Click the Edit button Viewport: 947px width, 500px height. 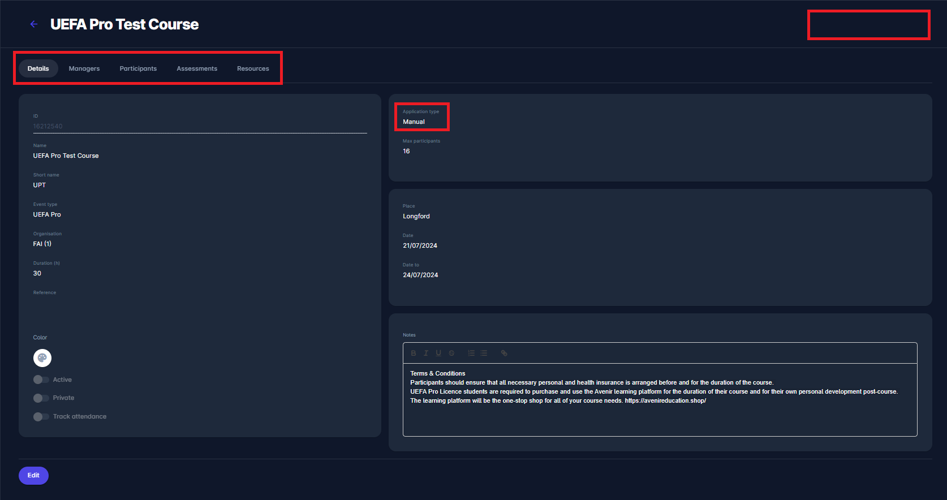(x=33, y=476)
